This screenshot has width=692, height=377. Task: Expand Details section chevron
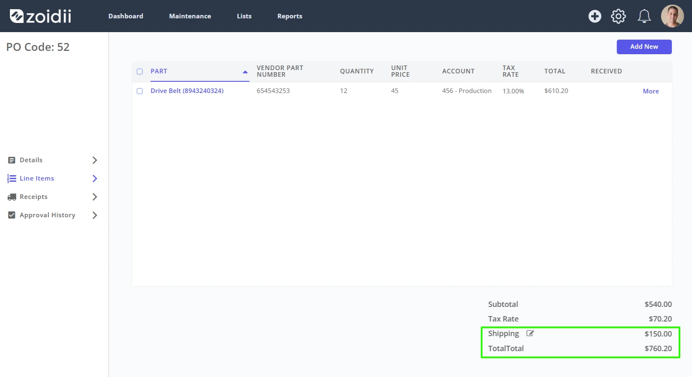(x=95, y=160)
